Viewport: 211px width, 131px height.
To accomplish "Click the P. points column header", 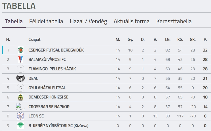I will coord(205,39).
